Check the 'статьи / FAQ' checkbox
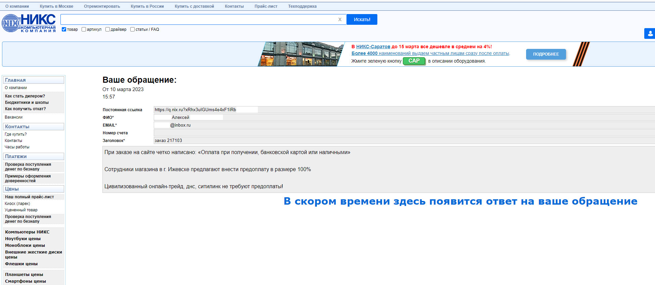 click(132, 29)
